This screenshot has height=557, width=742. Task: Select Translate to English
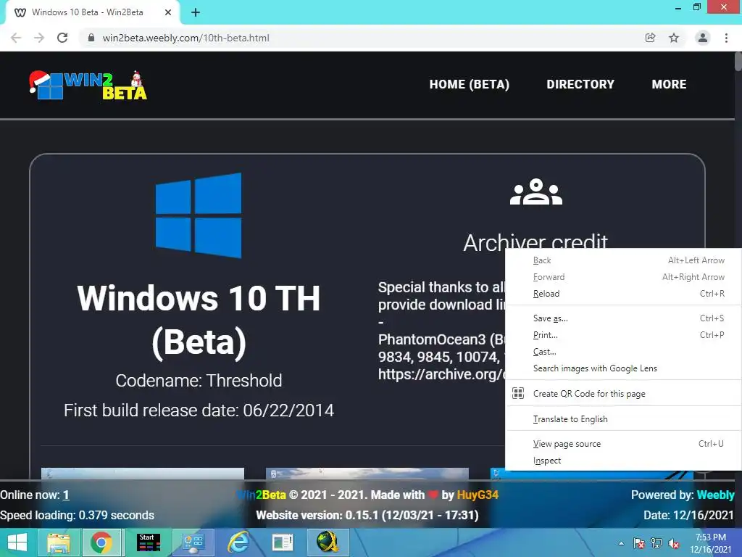[x=623, y=418]
